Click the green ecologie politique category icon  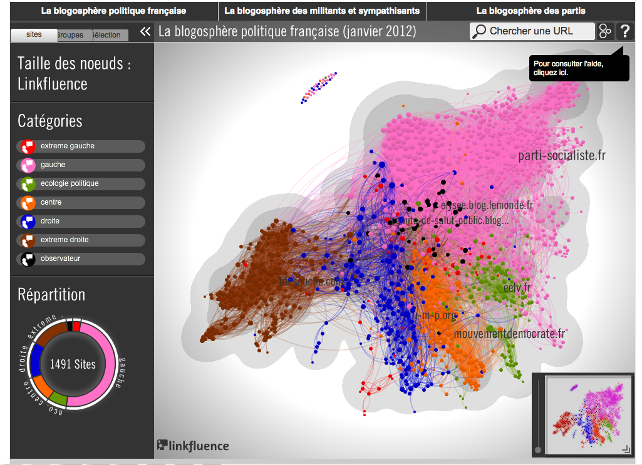coord(27,184)
